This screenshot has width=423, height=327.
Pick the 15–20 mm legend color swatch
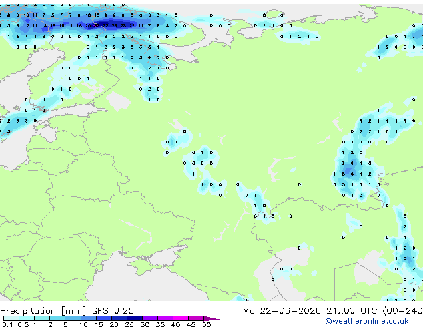click(103, 318)
